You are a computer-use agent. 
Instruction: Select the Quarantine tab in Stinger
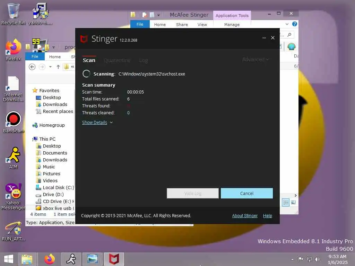coord(117,60)
